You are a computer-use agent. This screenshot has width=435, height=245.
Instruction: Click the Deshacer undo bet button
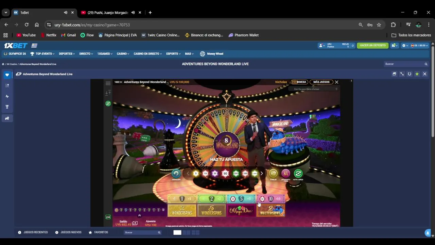point(176,174)
